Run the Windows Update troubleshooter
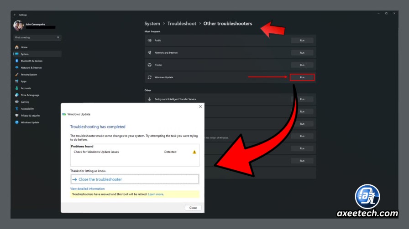The height and width of the screenshot is (229, 409). click(302, 77)
